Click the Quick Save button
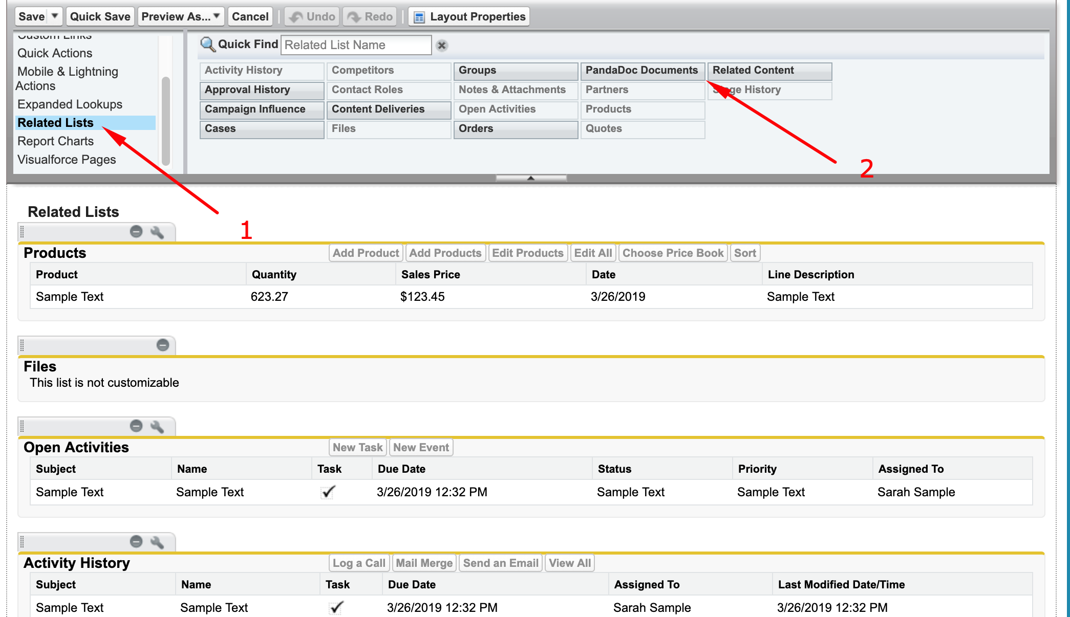Viewport: 1070px width, 617px height. (100, 16)
